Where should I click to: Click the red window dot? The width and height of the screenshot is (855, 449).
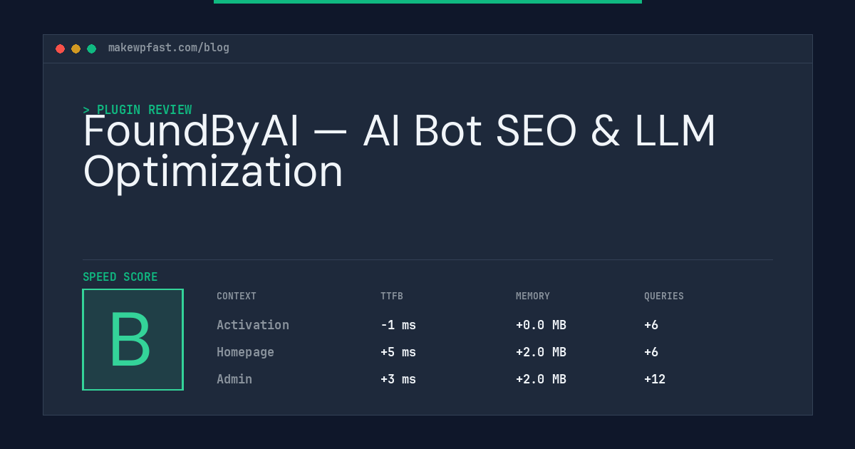click(60, 48)
